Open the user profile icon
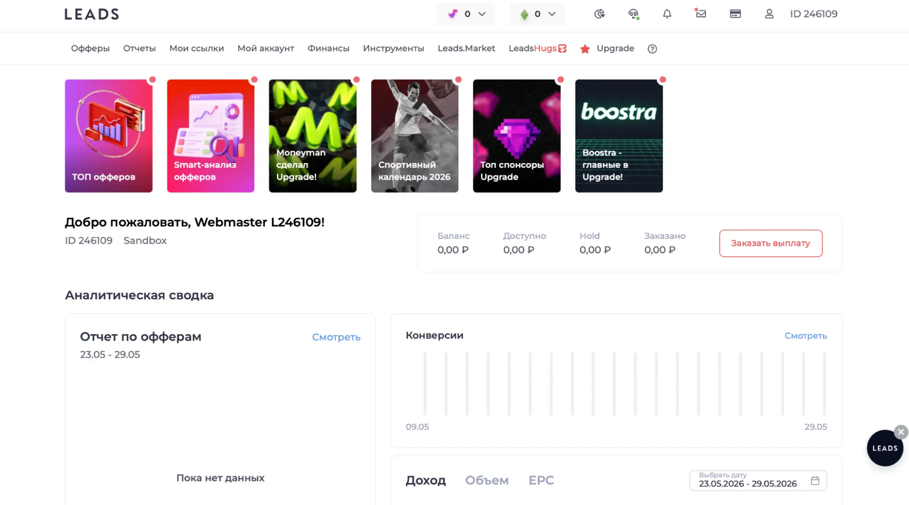 tap(769, 14)
